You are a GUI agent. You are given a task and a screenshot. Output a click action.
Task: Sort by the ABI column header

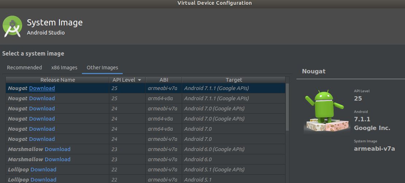point(164,80)
